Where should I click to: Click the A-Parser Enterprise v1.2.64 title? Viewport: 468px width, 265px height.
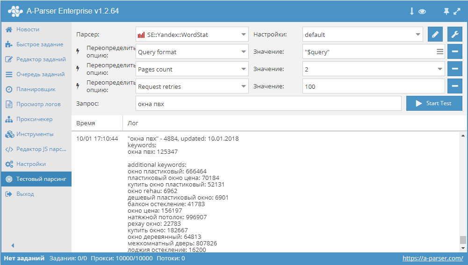pos(73,11)
